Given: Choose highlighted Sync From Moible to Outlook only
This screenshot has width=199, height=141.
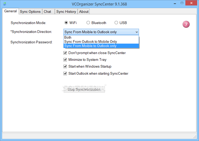Looking at the screenshot, I should tap(101, 46).
